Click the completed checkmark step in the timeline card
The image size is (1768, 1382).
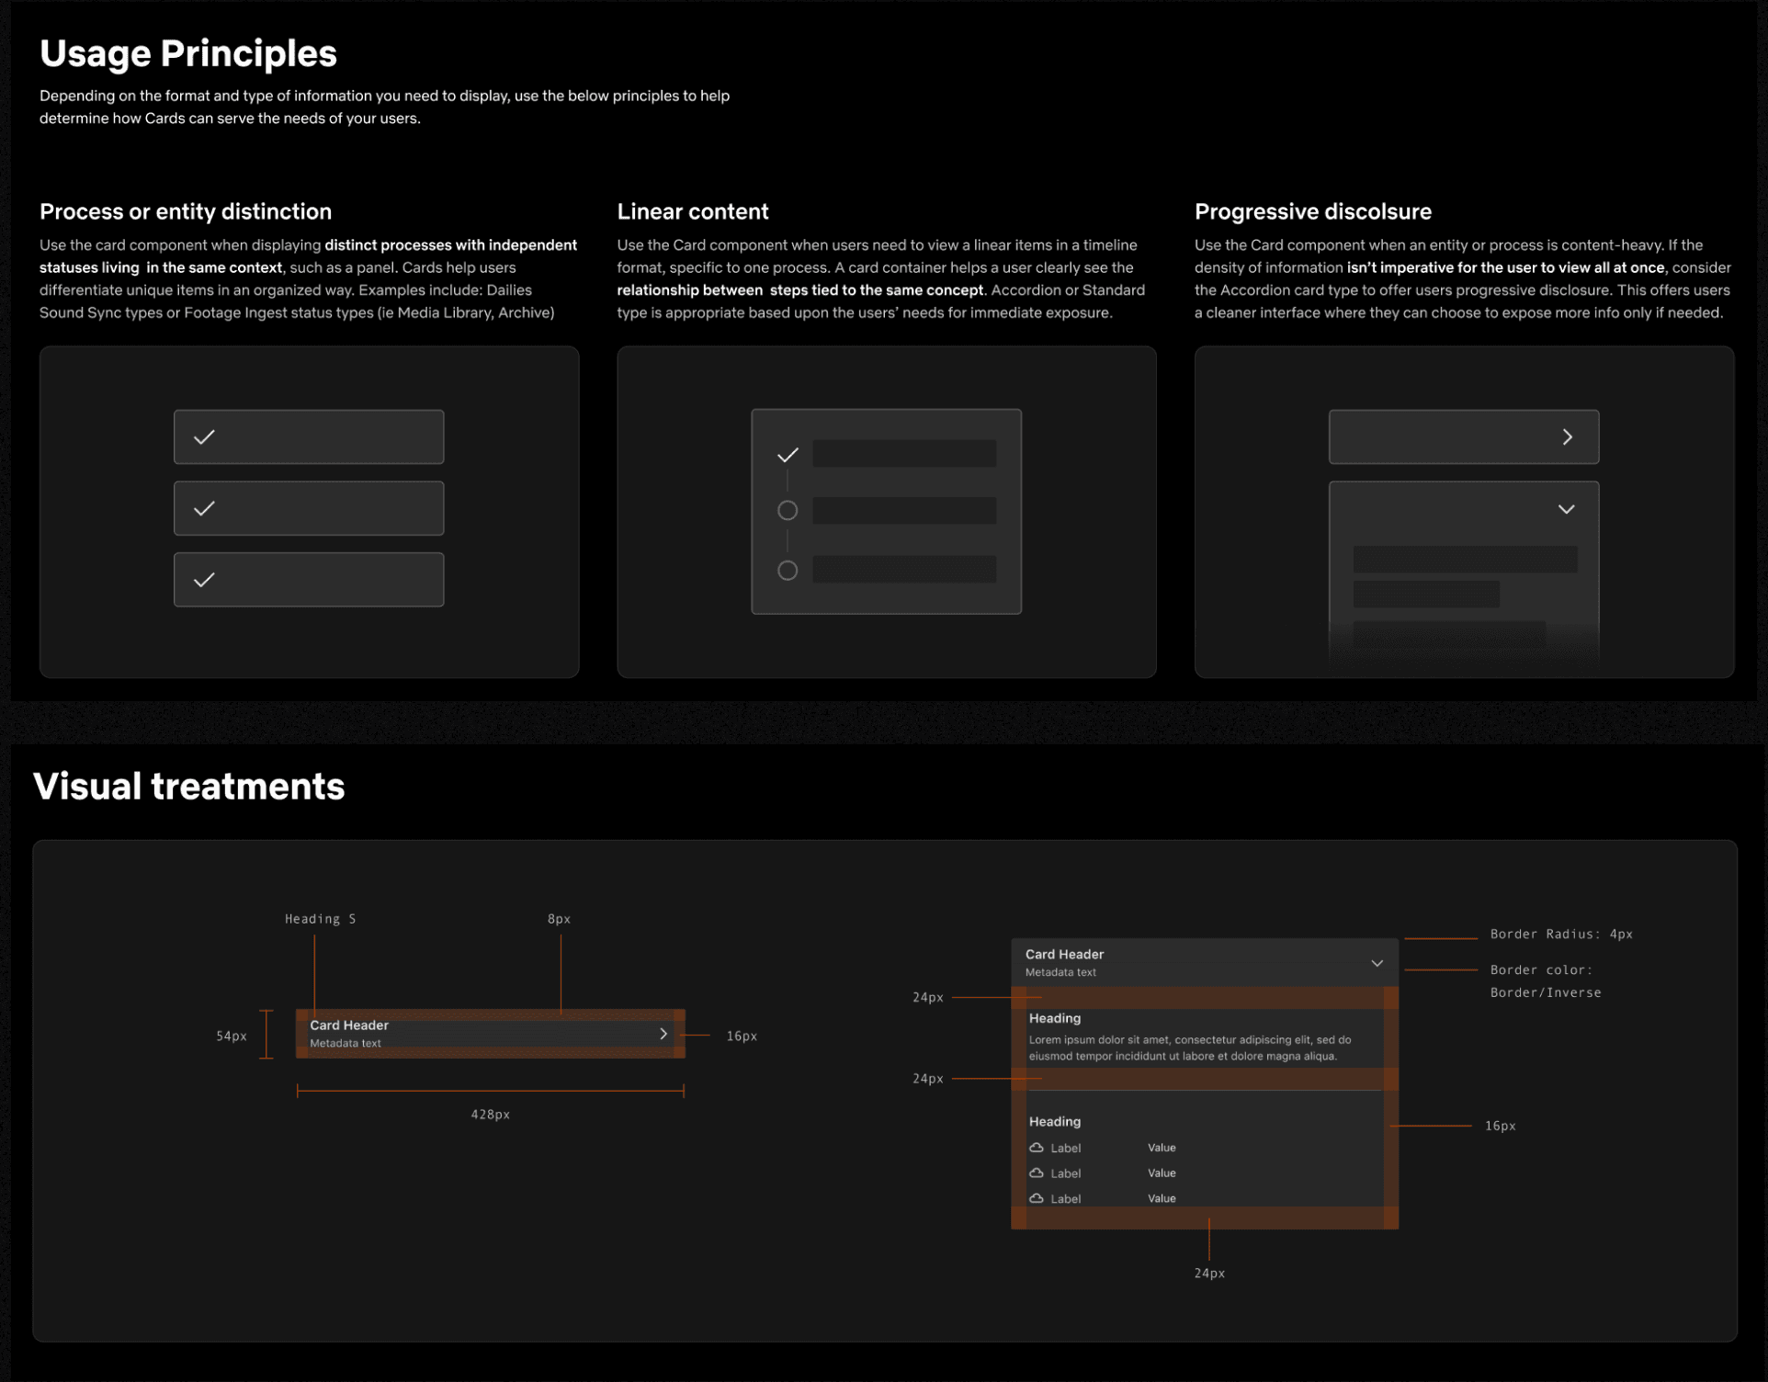[788, 455]
